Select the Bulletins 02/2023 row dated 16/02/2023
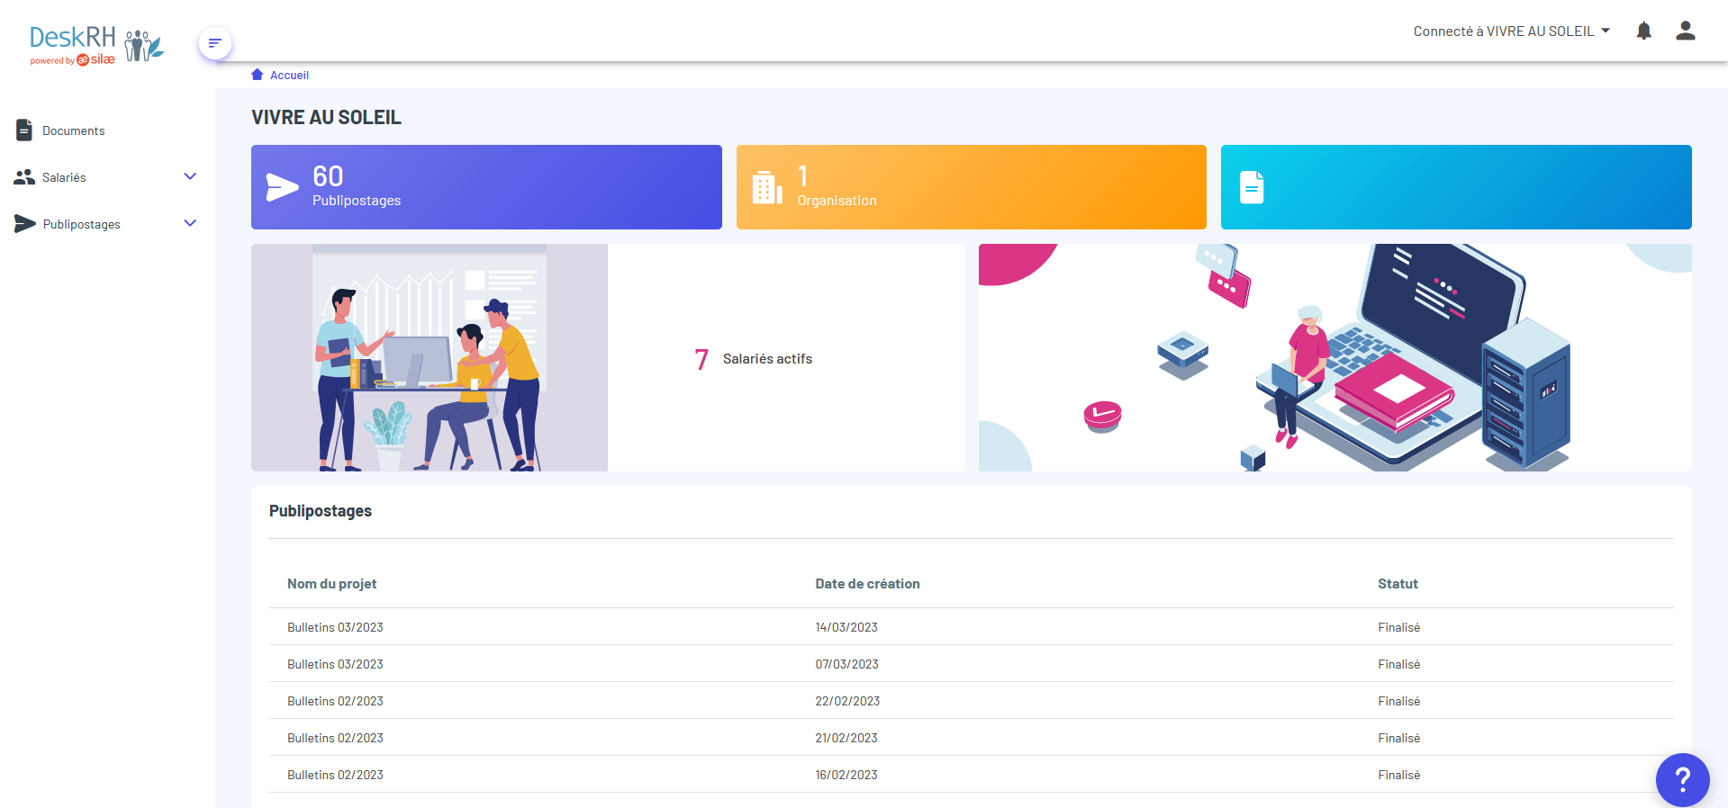The height and width of the screenshot is (808, 1728). 335,775
